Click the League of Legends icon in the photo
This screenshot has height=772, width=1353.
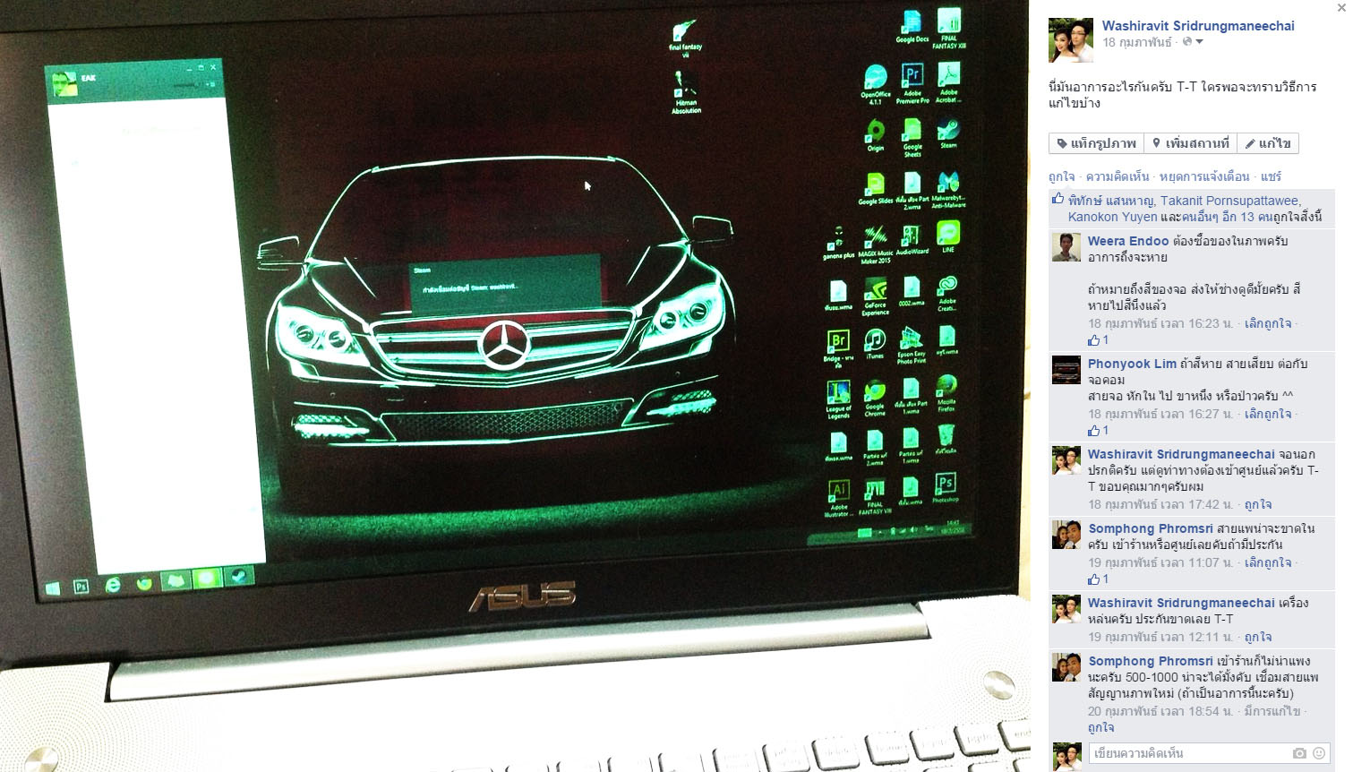[x=838, y=399]
